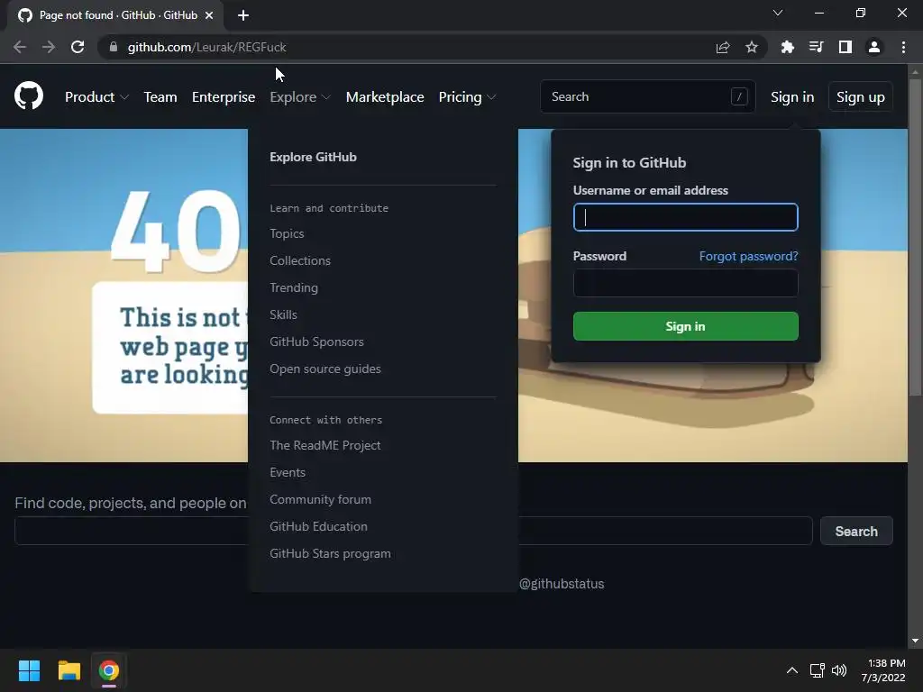
Task: Click the green Sign in button
Action: [x=686, y=326]
